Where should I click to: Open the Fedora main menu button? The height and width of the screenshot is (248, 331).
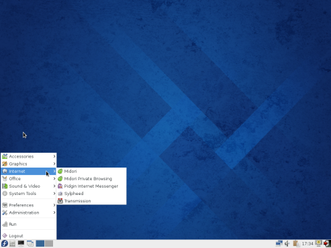click(x=5, y=243)
